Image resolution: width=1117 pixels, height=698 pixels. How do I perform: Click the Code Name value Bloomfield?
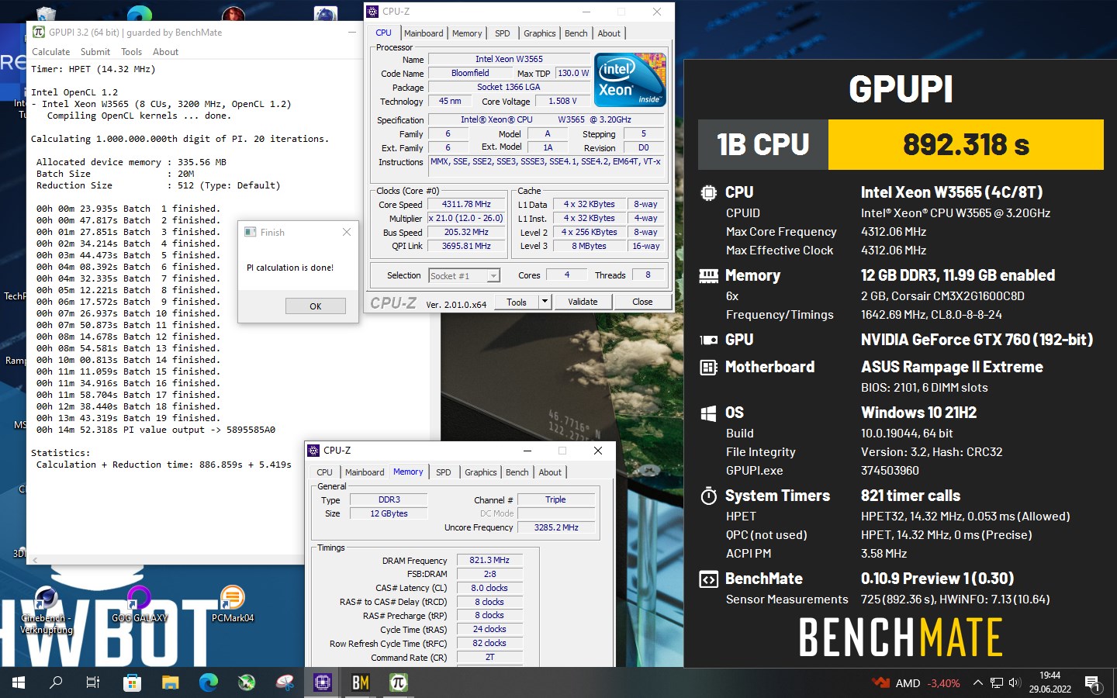470,73
